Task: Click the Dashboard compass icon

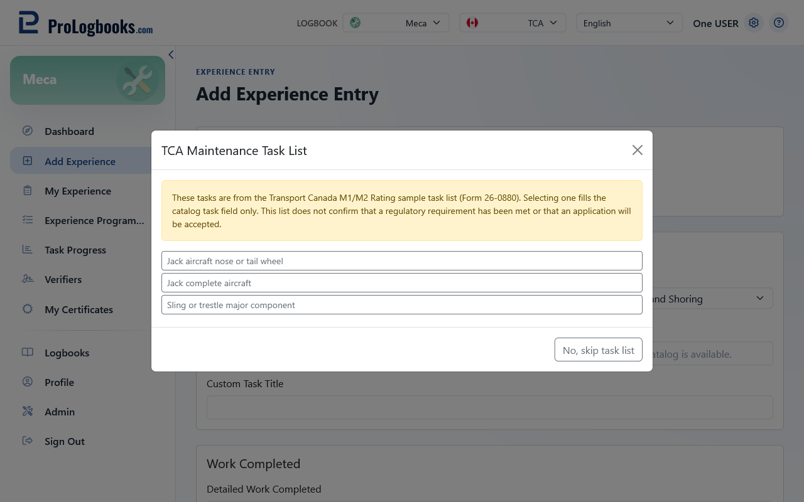Action: pyautogui.click(x=28, y=131)
